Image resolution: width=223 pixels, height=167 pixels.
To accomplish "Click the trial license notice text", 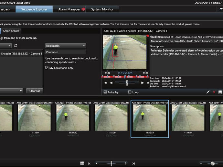I will pyautogui.click(x=100, y=24).
